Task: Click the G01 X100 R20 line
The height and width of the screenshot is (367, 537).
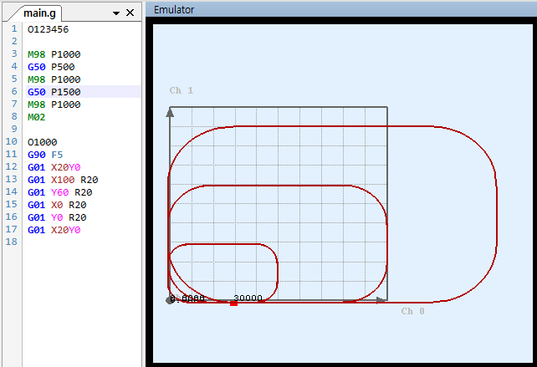Action: coord(63,180)
